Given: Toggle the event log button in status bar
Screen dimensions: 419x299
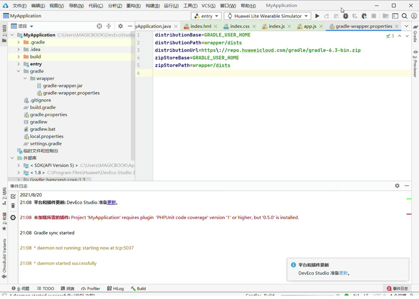Looking at the screenshot, I should click(x=397, y=288).
